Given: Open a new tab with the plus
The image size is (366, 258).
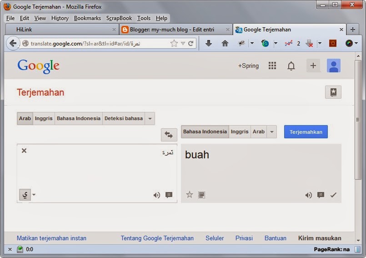Looking at the screenshot, I should [353, 30].
